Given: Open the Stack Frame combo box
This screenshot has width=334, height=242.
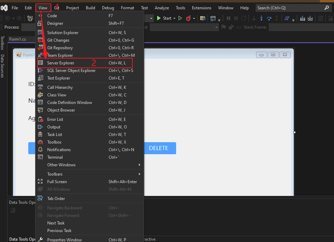Looking at the screenshot, I should click(301, 27).
